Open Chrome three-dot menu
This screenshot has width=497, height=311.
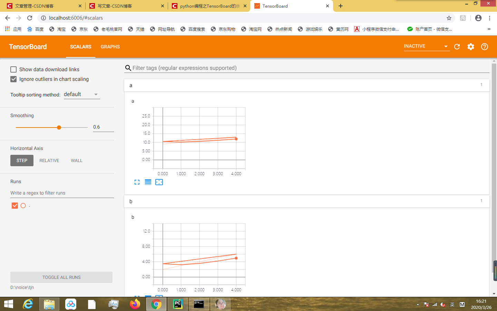tap(489, 18)
